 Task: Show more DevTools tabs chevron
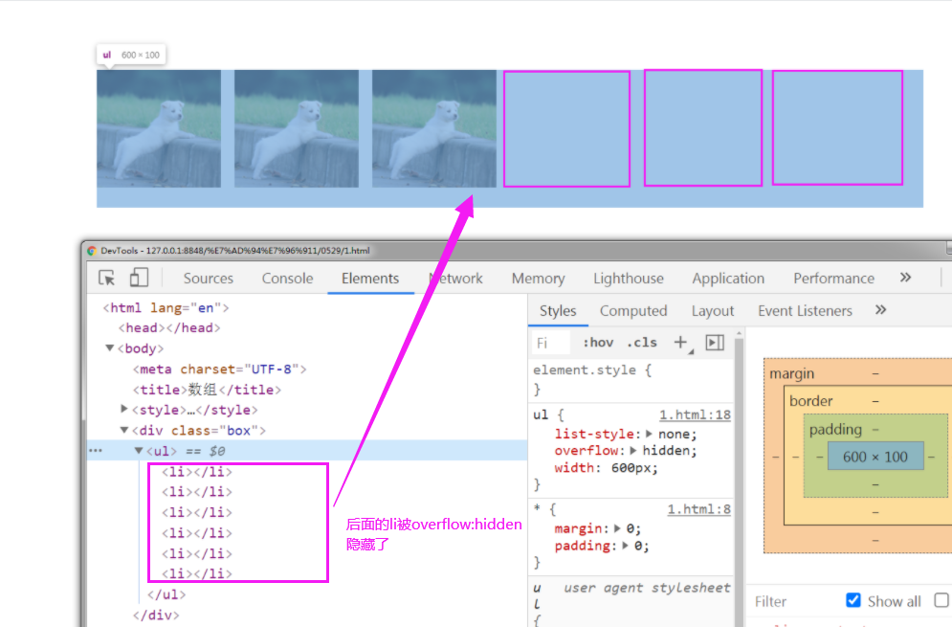click(x=905, y=278)
